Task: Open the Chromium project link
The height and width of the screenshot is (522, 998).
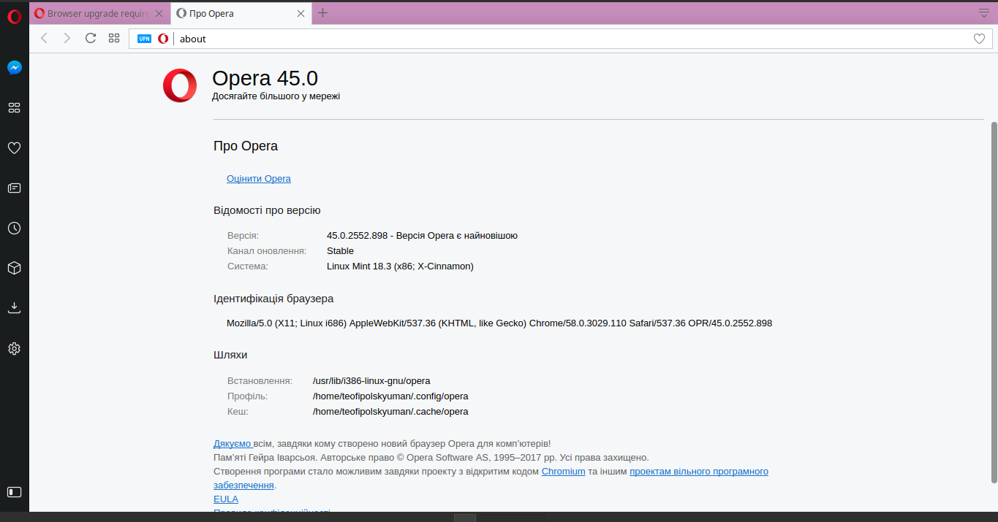Action: pos(564,472)
